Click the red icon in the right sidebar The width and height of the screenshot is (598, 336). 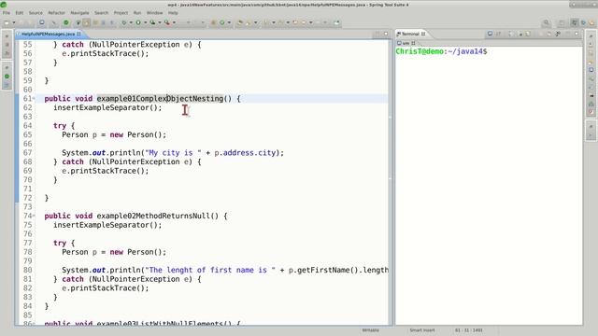(591, 112)
